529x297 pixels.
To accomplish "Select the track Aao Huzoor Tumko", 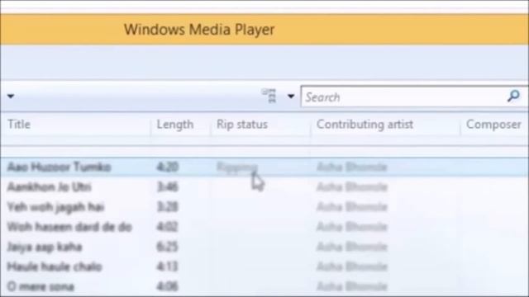I will click(x=59, y=167).
